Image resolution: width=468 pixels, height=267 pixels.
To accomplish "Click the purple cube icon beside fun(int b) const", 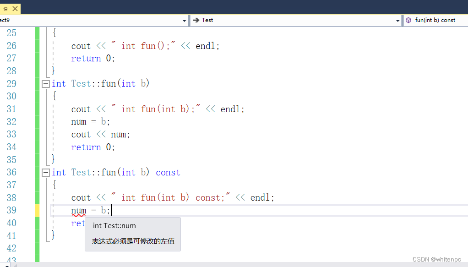I will [x=408, y=20].
